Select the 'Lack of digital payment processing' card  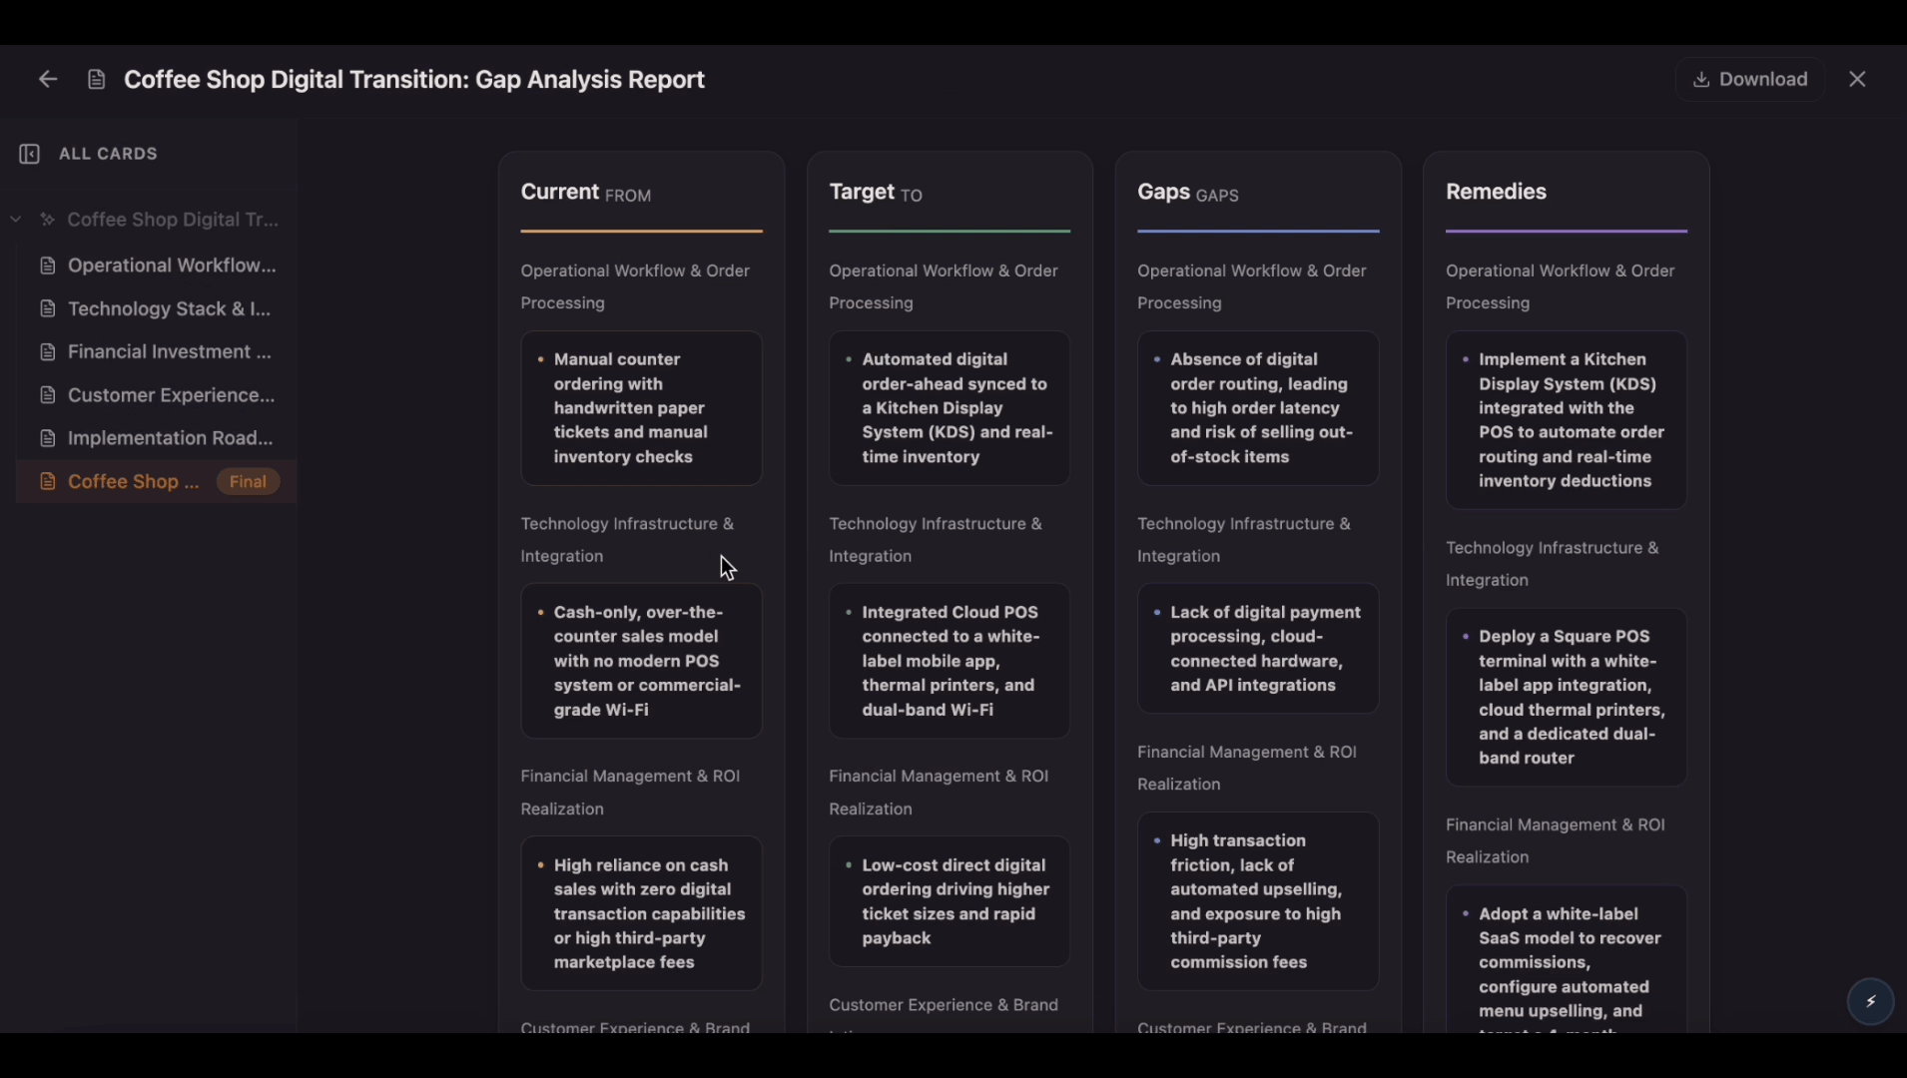[x=1258, y=649]
